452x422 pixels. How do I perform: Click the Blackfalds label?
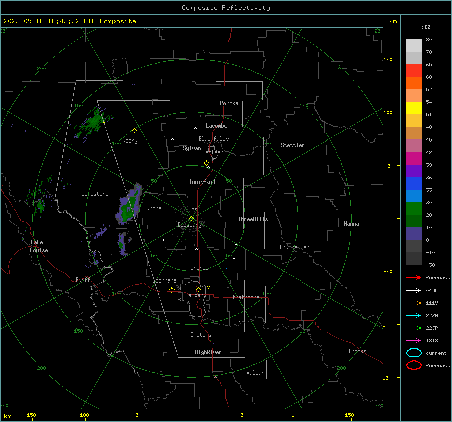pyautogui.click(x=213, y=139)
